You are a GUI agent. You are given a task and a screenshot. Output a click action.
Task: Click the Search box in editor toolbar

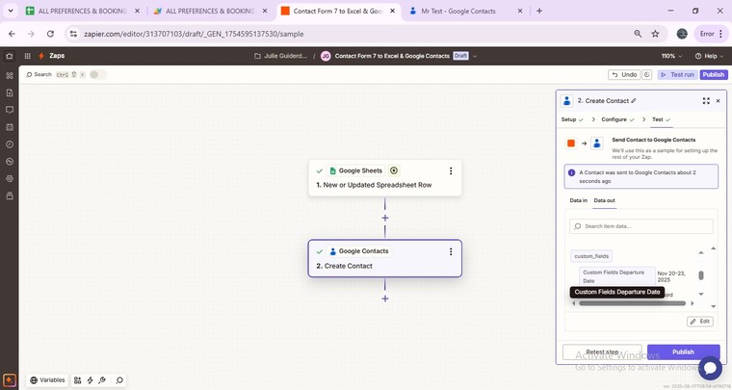(x=39, y=75)
